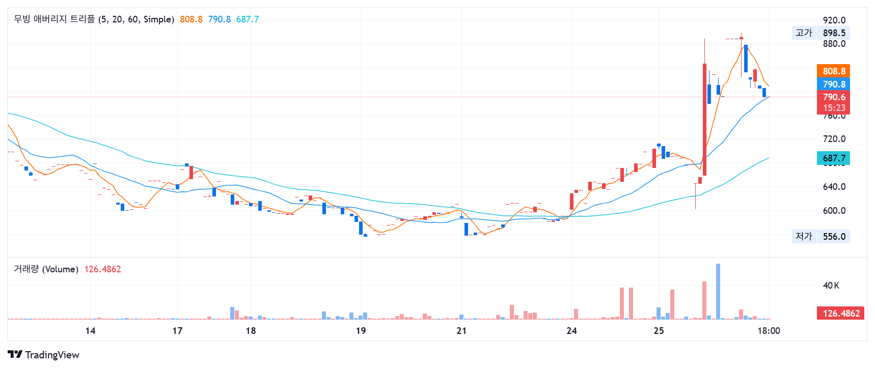875x368 pixels.
Task: Click the 40K volume scale label
Action: (831, 286)
